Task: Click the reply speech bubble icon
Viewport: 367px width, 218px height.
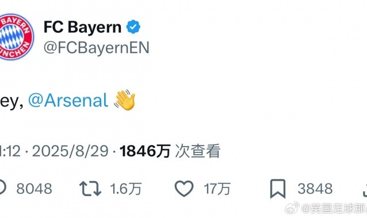Action: [x=2, y=188]
